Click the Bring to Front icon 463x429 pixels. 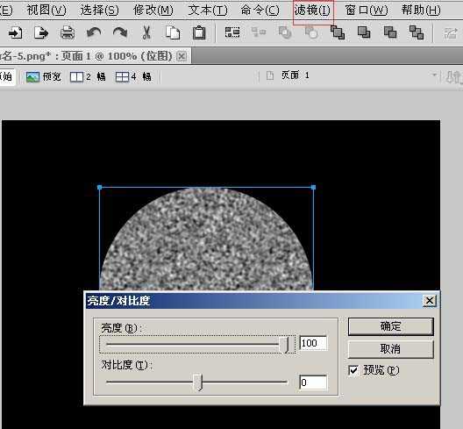338,32
